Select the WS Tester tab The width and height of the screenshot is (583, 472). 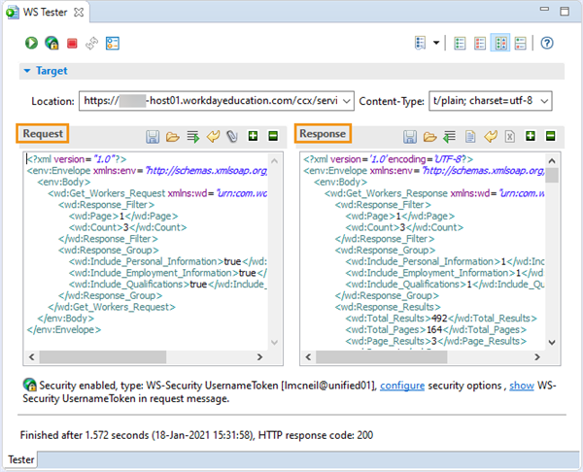[x=45, y=13]
